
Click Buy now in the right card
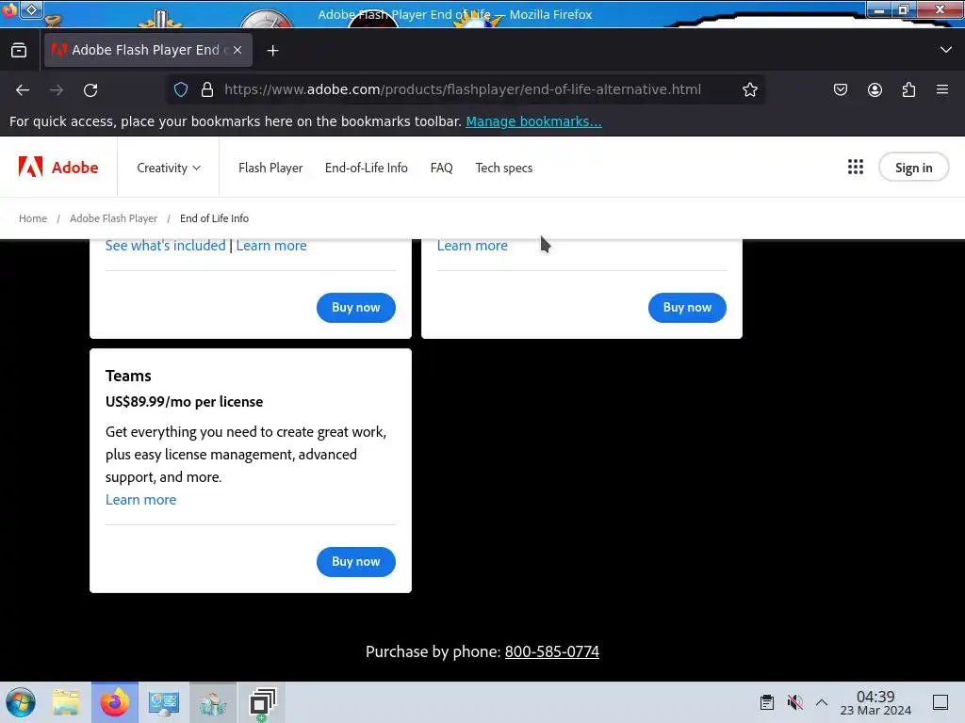(687, 308)
